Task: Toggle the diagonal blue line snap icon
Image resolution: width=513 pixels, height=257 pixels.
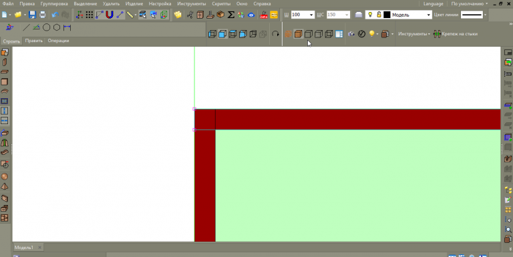Action: point(120,15)
